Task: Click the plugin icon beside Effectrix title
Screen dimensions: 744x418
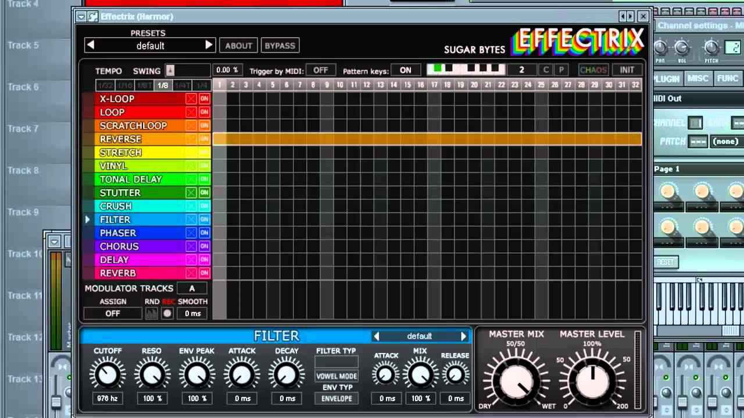Action: coord(93,16)
